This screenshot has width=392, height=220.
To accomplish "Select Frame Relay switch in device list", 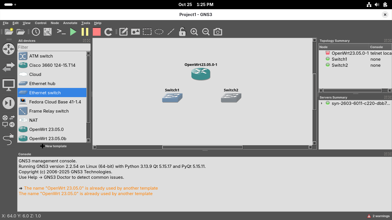I will point(49,111).
